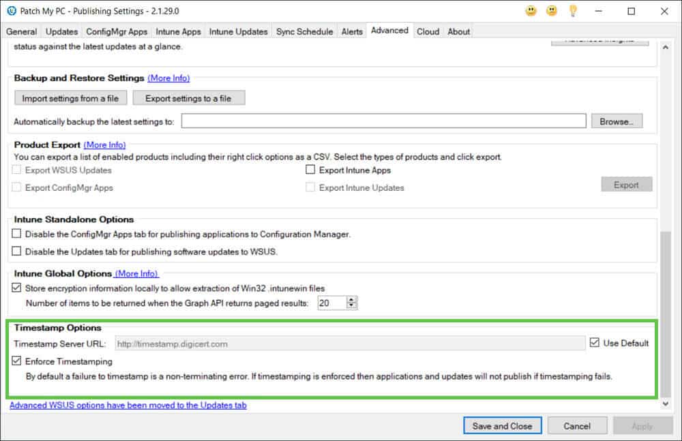
Task: Decrease paged results count with down arrow
Action: [352, 306]
